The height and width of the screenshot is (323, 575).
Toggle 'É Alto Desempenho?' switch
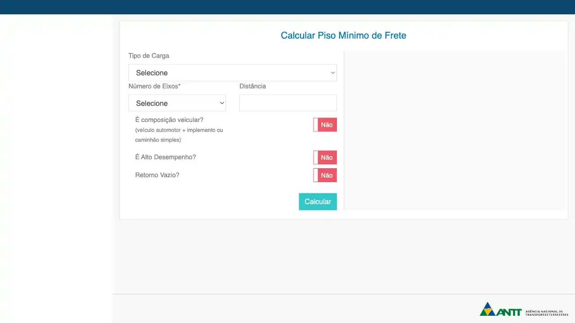pos(325,157)
